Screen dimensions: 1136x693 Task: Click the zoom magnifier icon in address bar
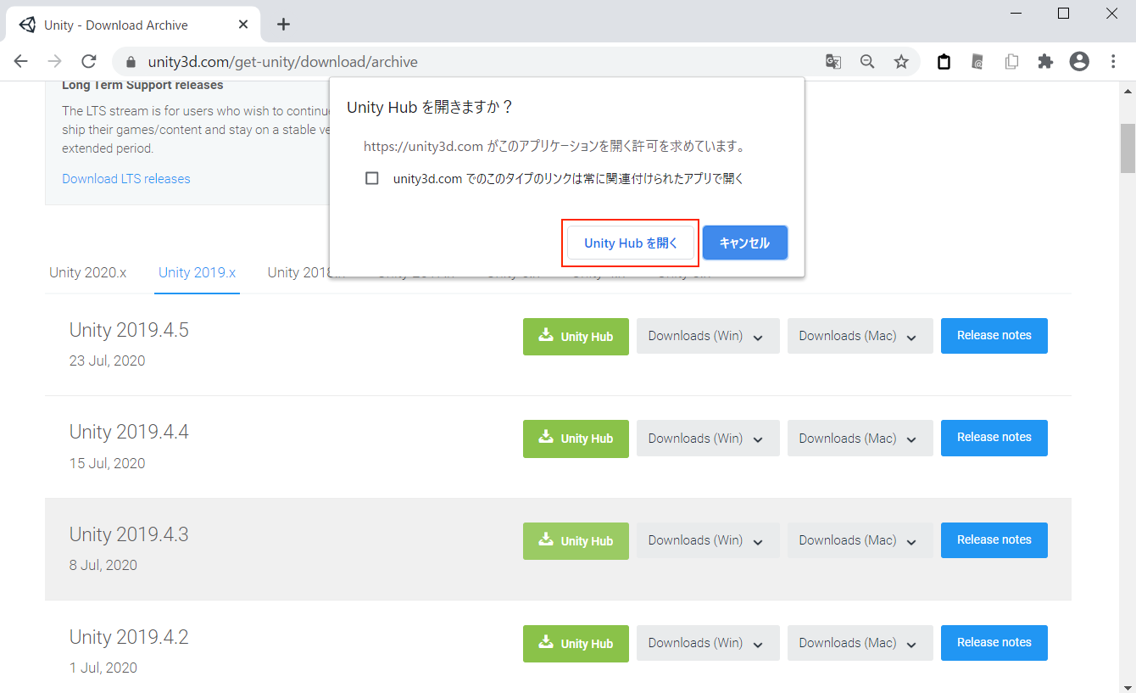[867, 62]
